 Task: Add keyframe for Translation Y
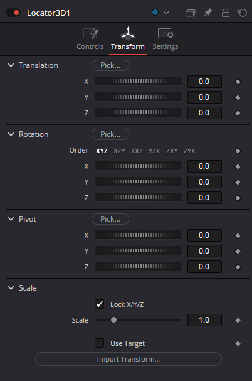coord(238,97)
